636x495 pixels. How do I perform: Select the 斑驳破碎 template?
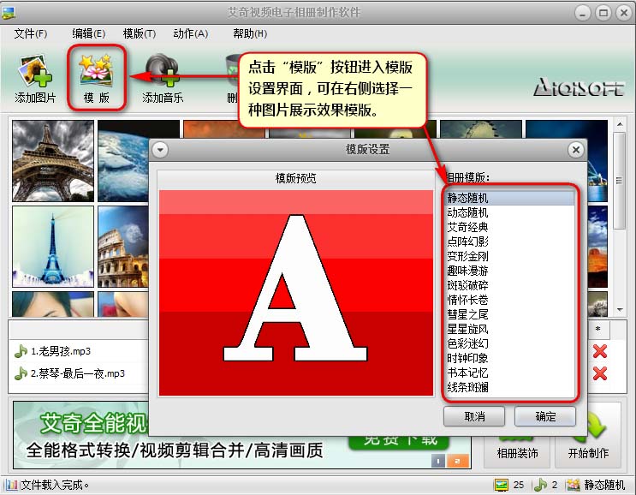point(510,285)
